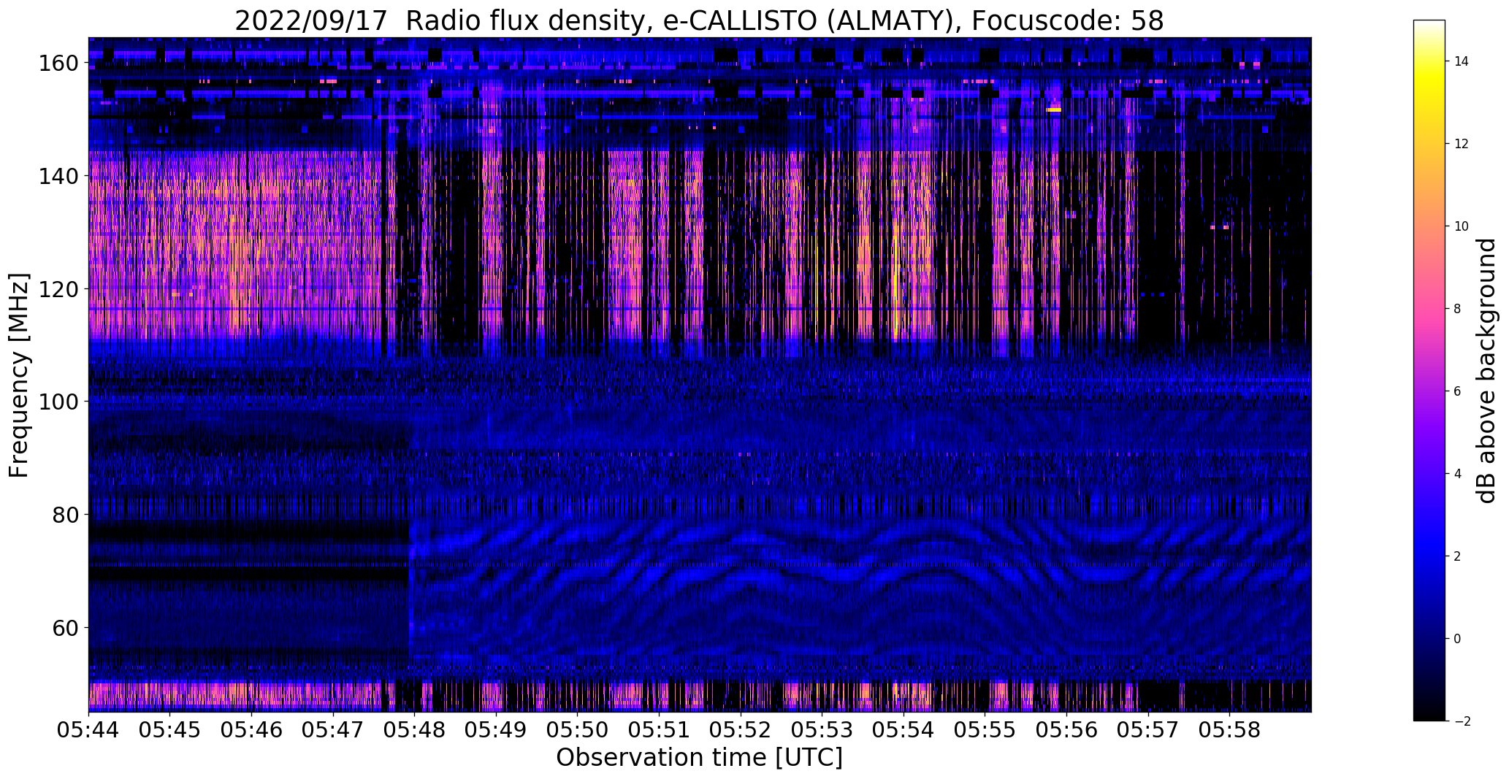The image size is (1509, 779).
Task: Click the 05:52 time tick label
Action: pyautogui.click(x=741, y=729)
